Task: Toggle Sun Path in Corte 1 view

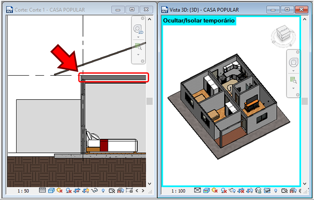Action: point(59,190)
